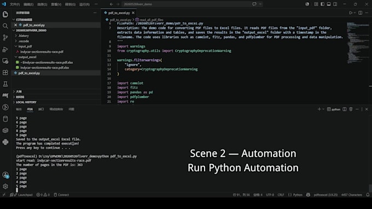Screen dimensions: 372x209
Task: Open the Extensions view icon
Action: pyautogui.click(x=5, y=73)
